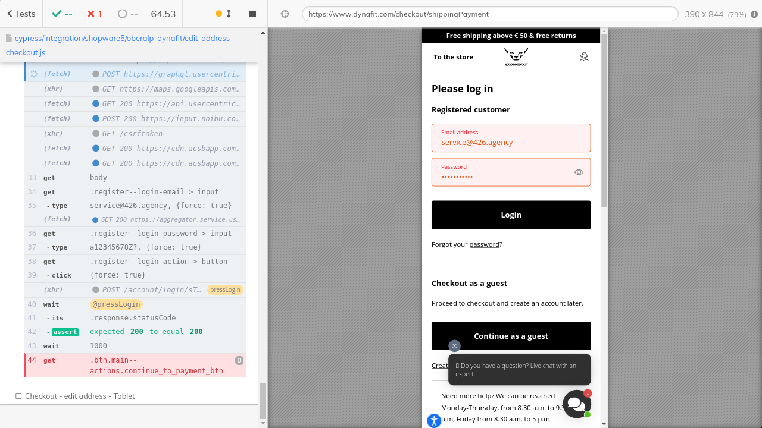Select the failed get continue_to_payment_btn command
The width and height of the screenshot is (762, 428).
coord(135,366)
